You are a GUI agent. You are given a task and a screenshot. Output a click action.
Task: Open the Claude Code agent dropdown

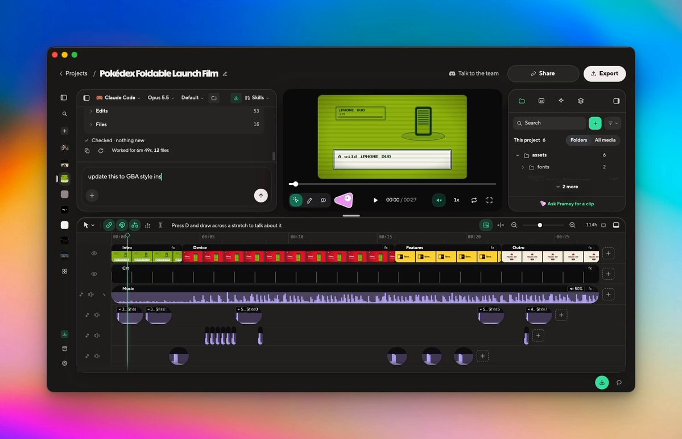point(118,98)
